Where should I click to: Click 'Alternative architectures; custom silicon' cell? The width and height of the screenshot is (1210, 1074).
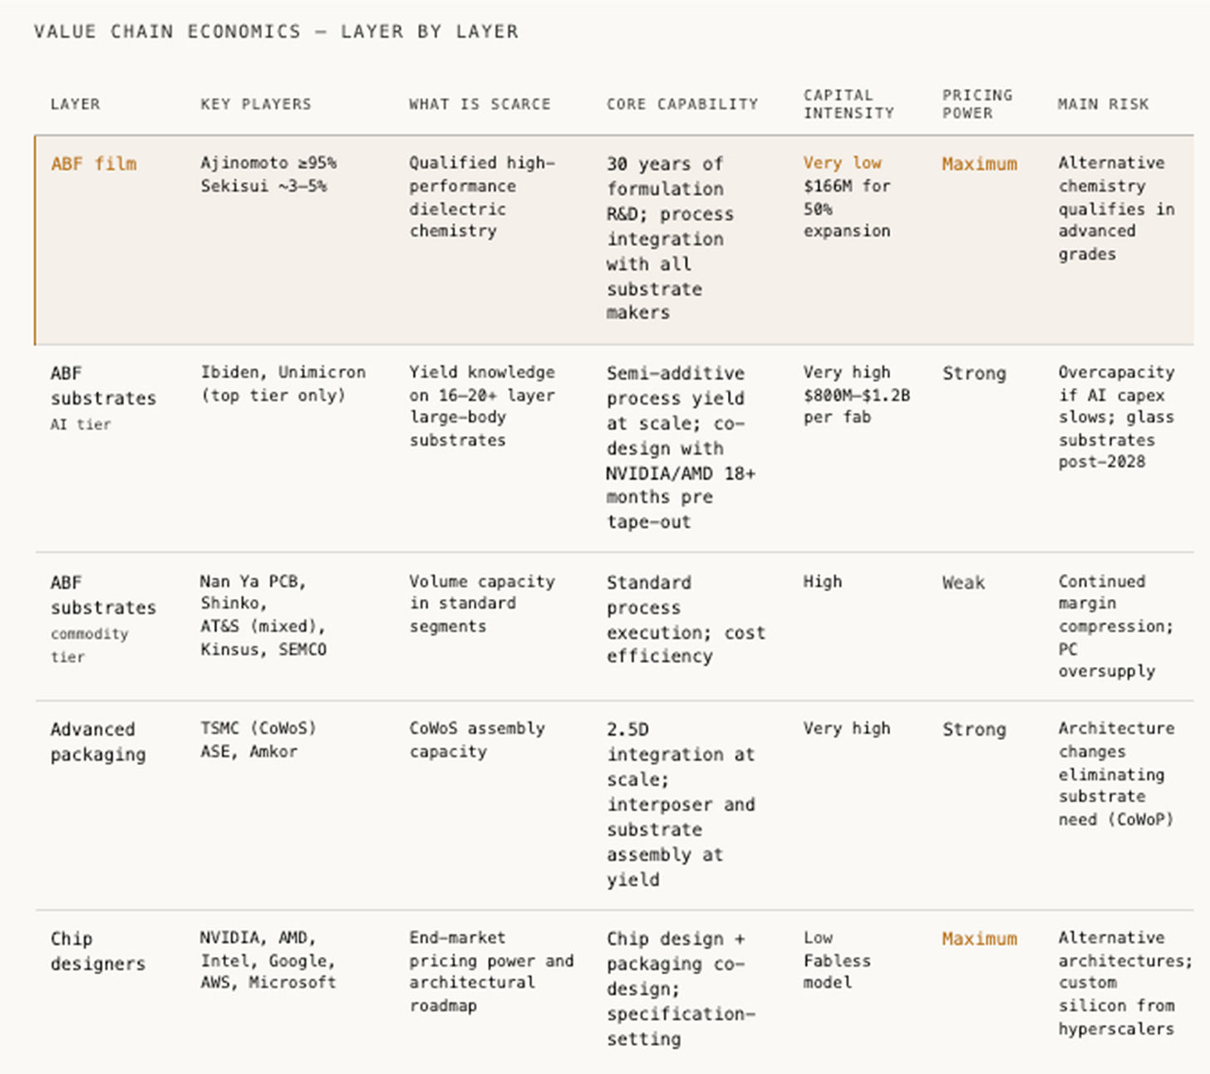1125,983
